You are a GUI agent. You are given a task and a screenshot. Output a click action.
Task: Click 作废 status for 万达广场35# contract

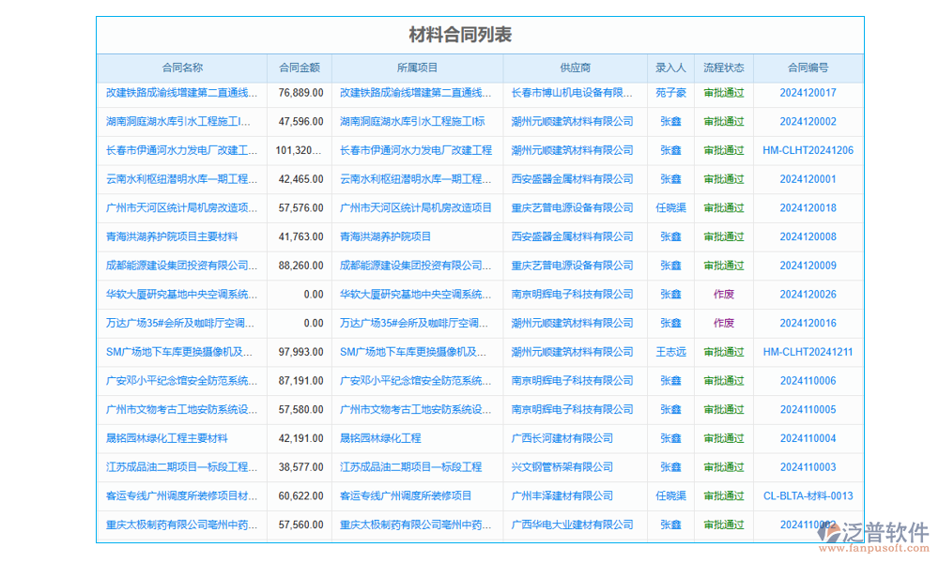point(723,323)
